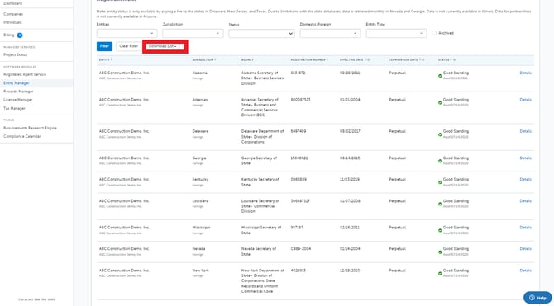Click ABC Construction Demo entity in Nevada row

click(x=124, y=249)
